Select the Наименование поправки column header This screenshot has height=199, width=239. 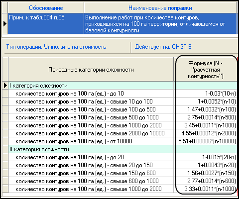(x=160, y=8)
